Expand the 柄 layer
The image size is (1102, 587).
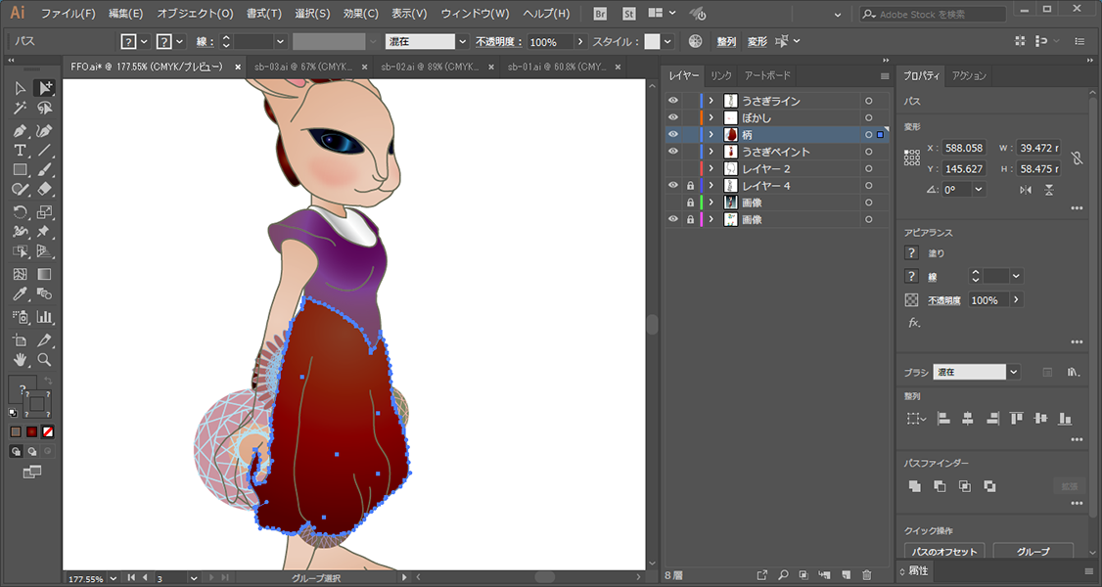[x=712, y=134]
